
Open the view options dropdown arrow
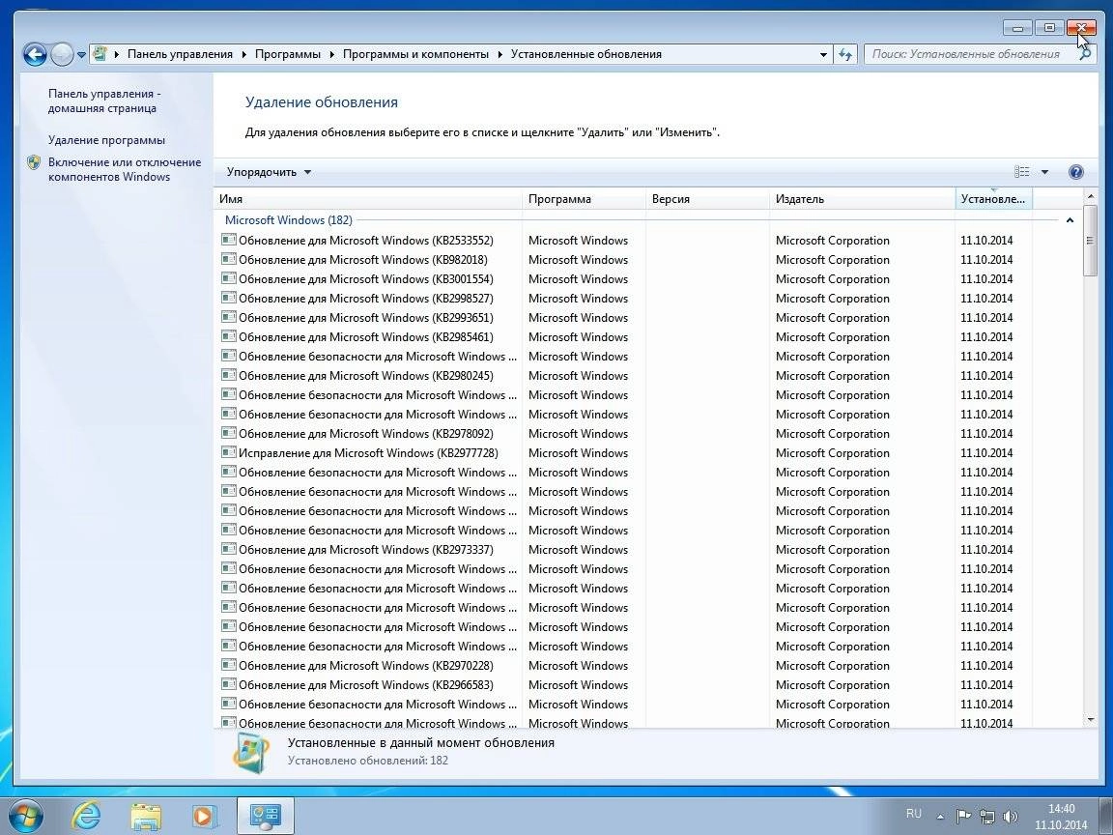[x=1044, y=172]
